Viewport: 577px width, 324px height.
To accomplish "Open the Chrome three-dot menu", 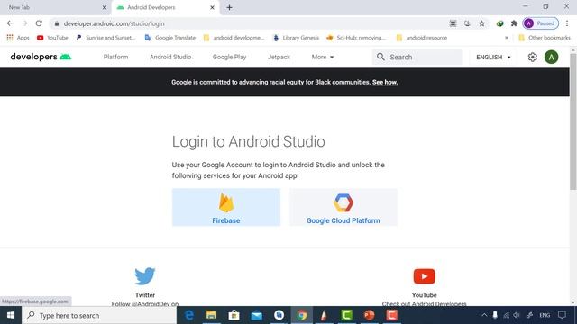I will (x=567, y=23).
